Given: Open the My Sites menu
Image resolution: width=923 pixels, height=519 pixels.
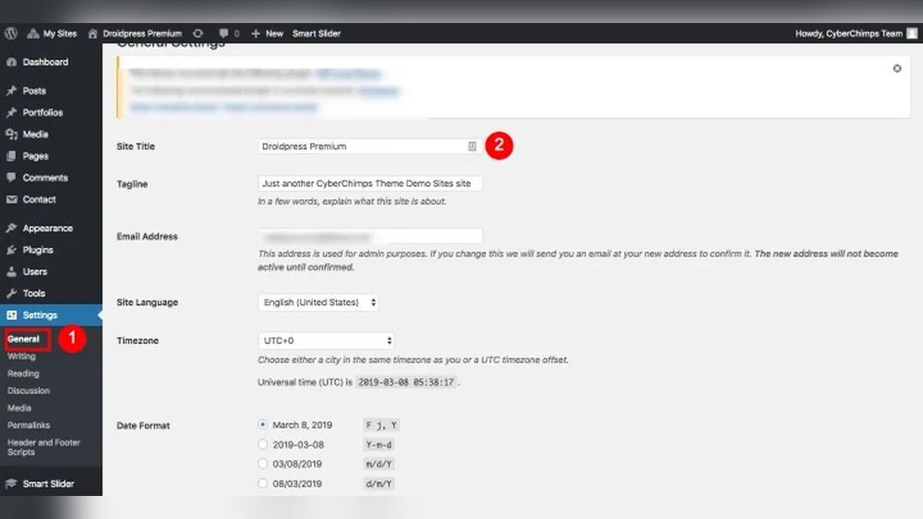Looking at the screenshot, I should 52,33.
